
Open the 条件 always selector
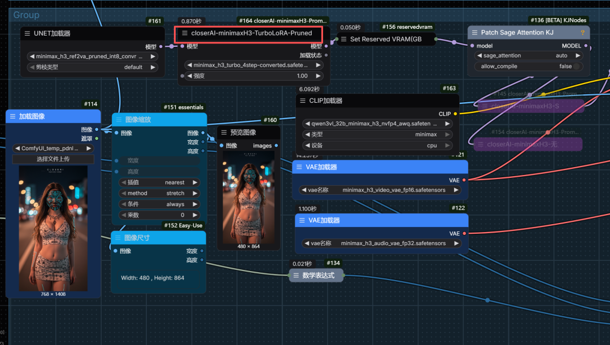[x=159, y=204]
